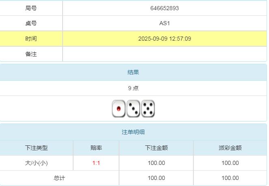Viewport: 269px width, 186px height.
Task: Click the table number AS1
Action: click(x=164, y=23)
